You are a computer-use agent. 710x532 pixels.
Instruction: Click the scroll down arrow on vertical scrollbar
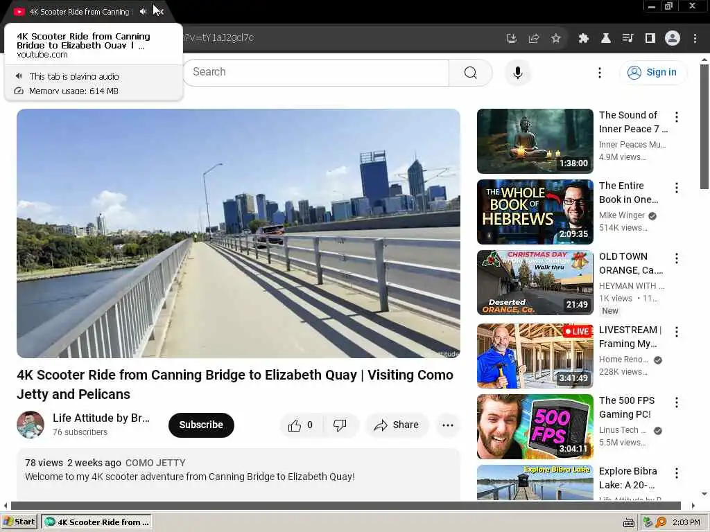point(704,494)
